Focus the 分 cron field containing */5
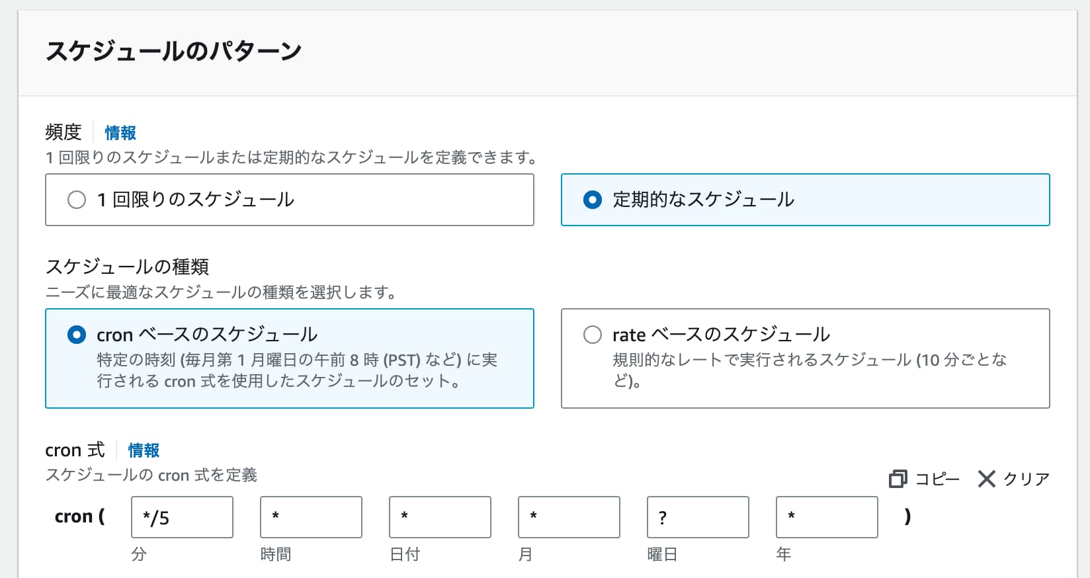This screenshot has height=578, width=1090. point(182,517)
